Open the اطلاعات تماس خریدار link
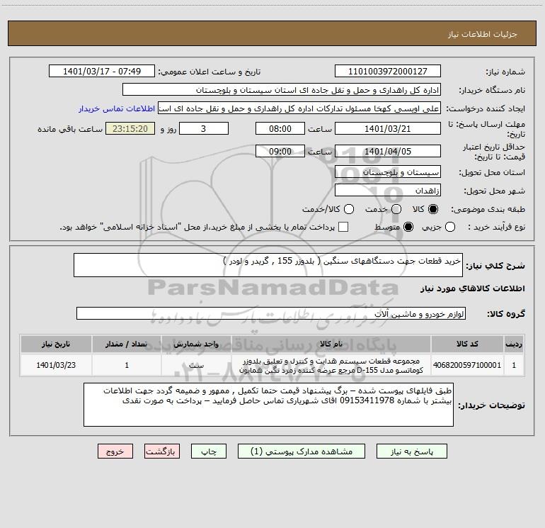545x528 pixels. (x=117, y=108)
